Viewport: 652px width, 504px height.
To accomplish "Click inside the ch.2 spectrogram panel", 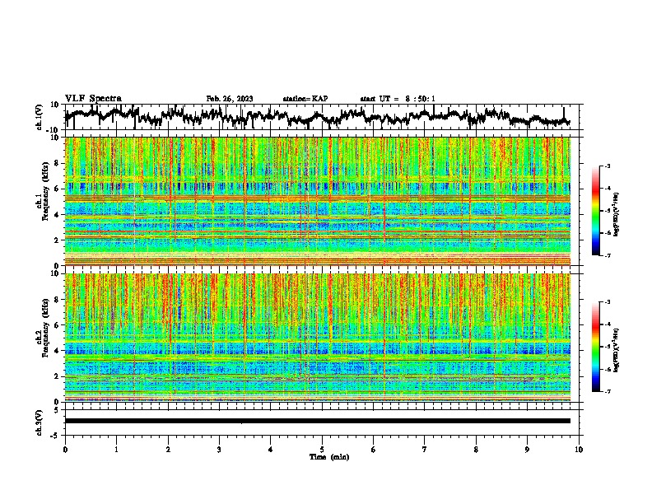I will tap(317, 338).
